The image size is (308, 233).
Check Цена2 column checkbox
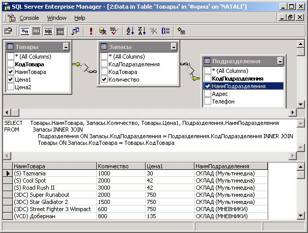(x=10, y=87)
